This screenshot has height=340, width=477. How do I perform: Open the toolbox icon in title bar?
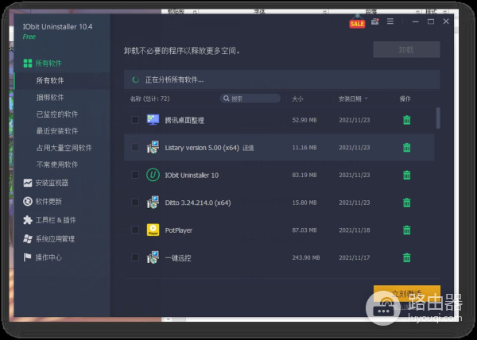[x=374, y=22]
